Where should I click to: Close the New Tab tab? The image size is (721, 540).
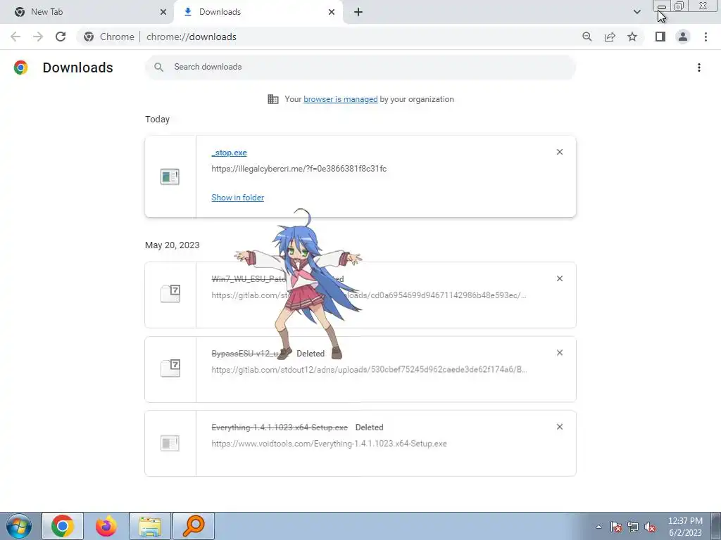click(x=163, y=12)
